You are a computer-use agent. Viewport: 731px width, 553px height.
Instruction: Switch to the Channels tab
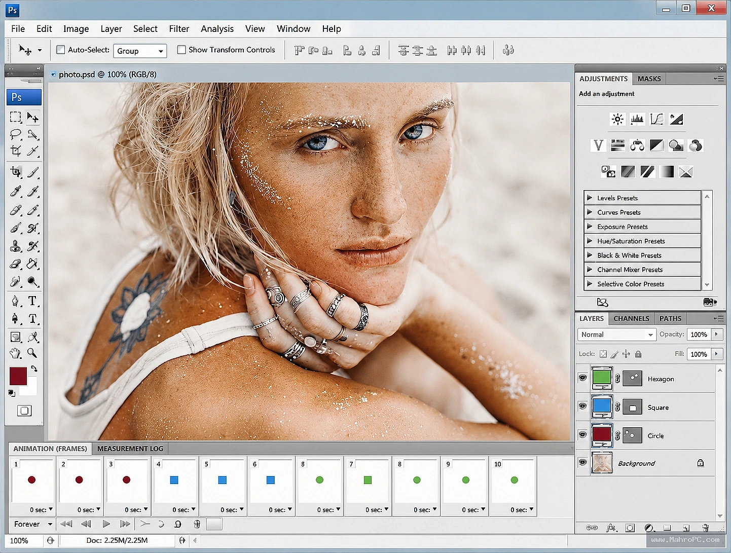[x=631, y=318]
